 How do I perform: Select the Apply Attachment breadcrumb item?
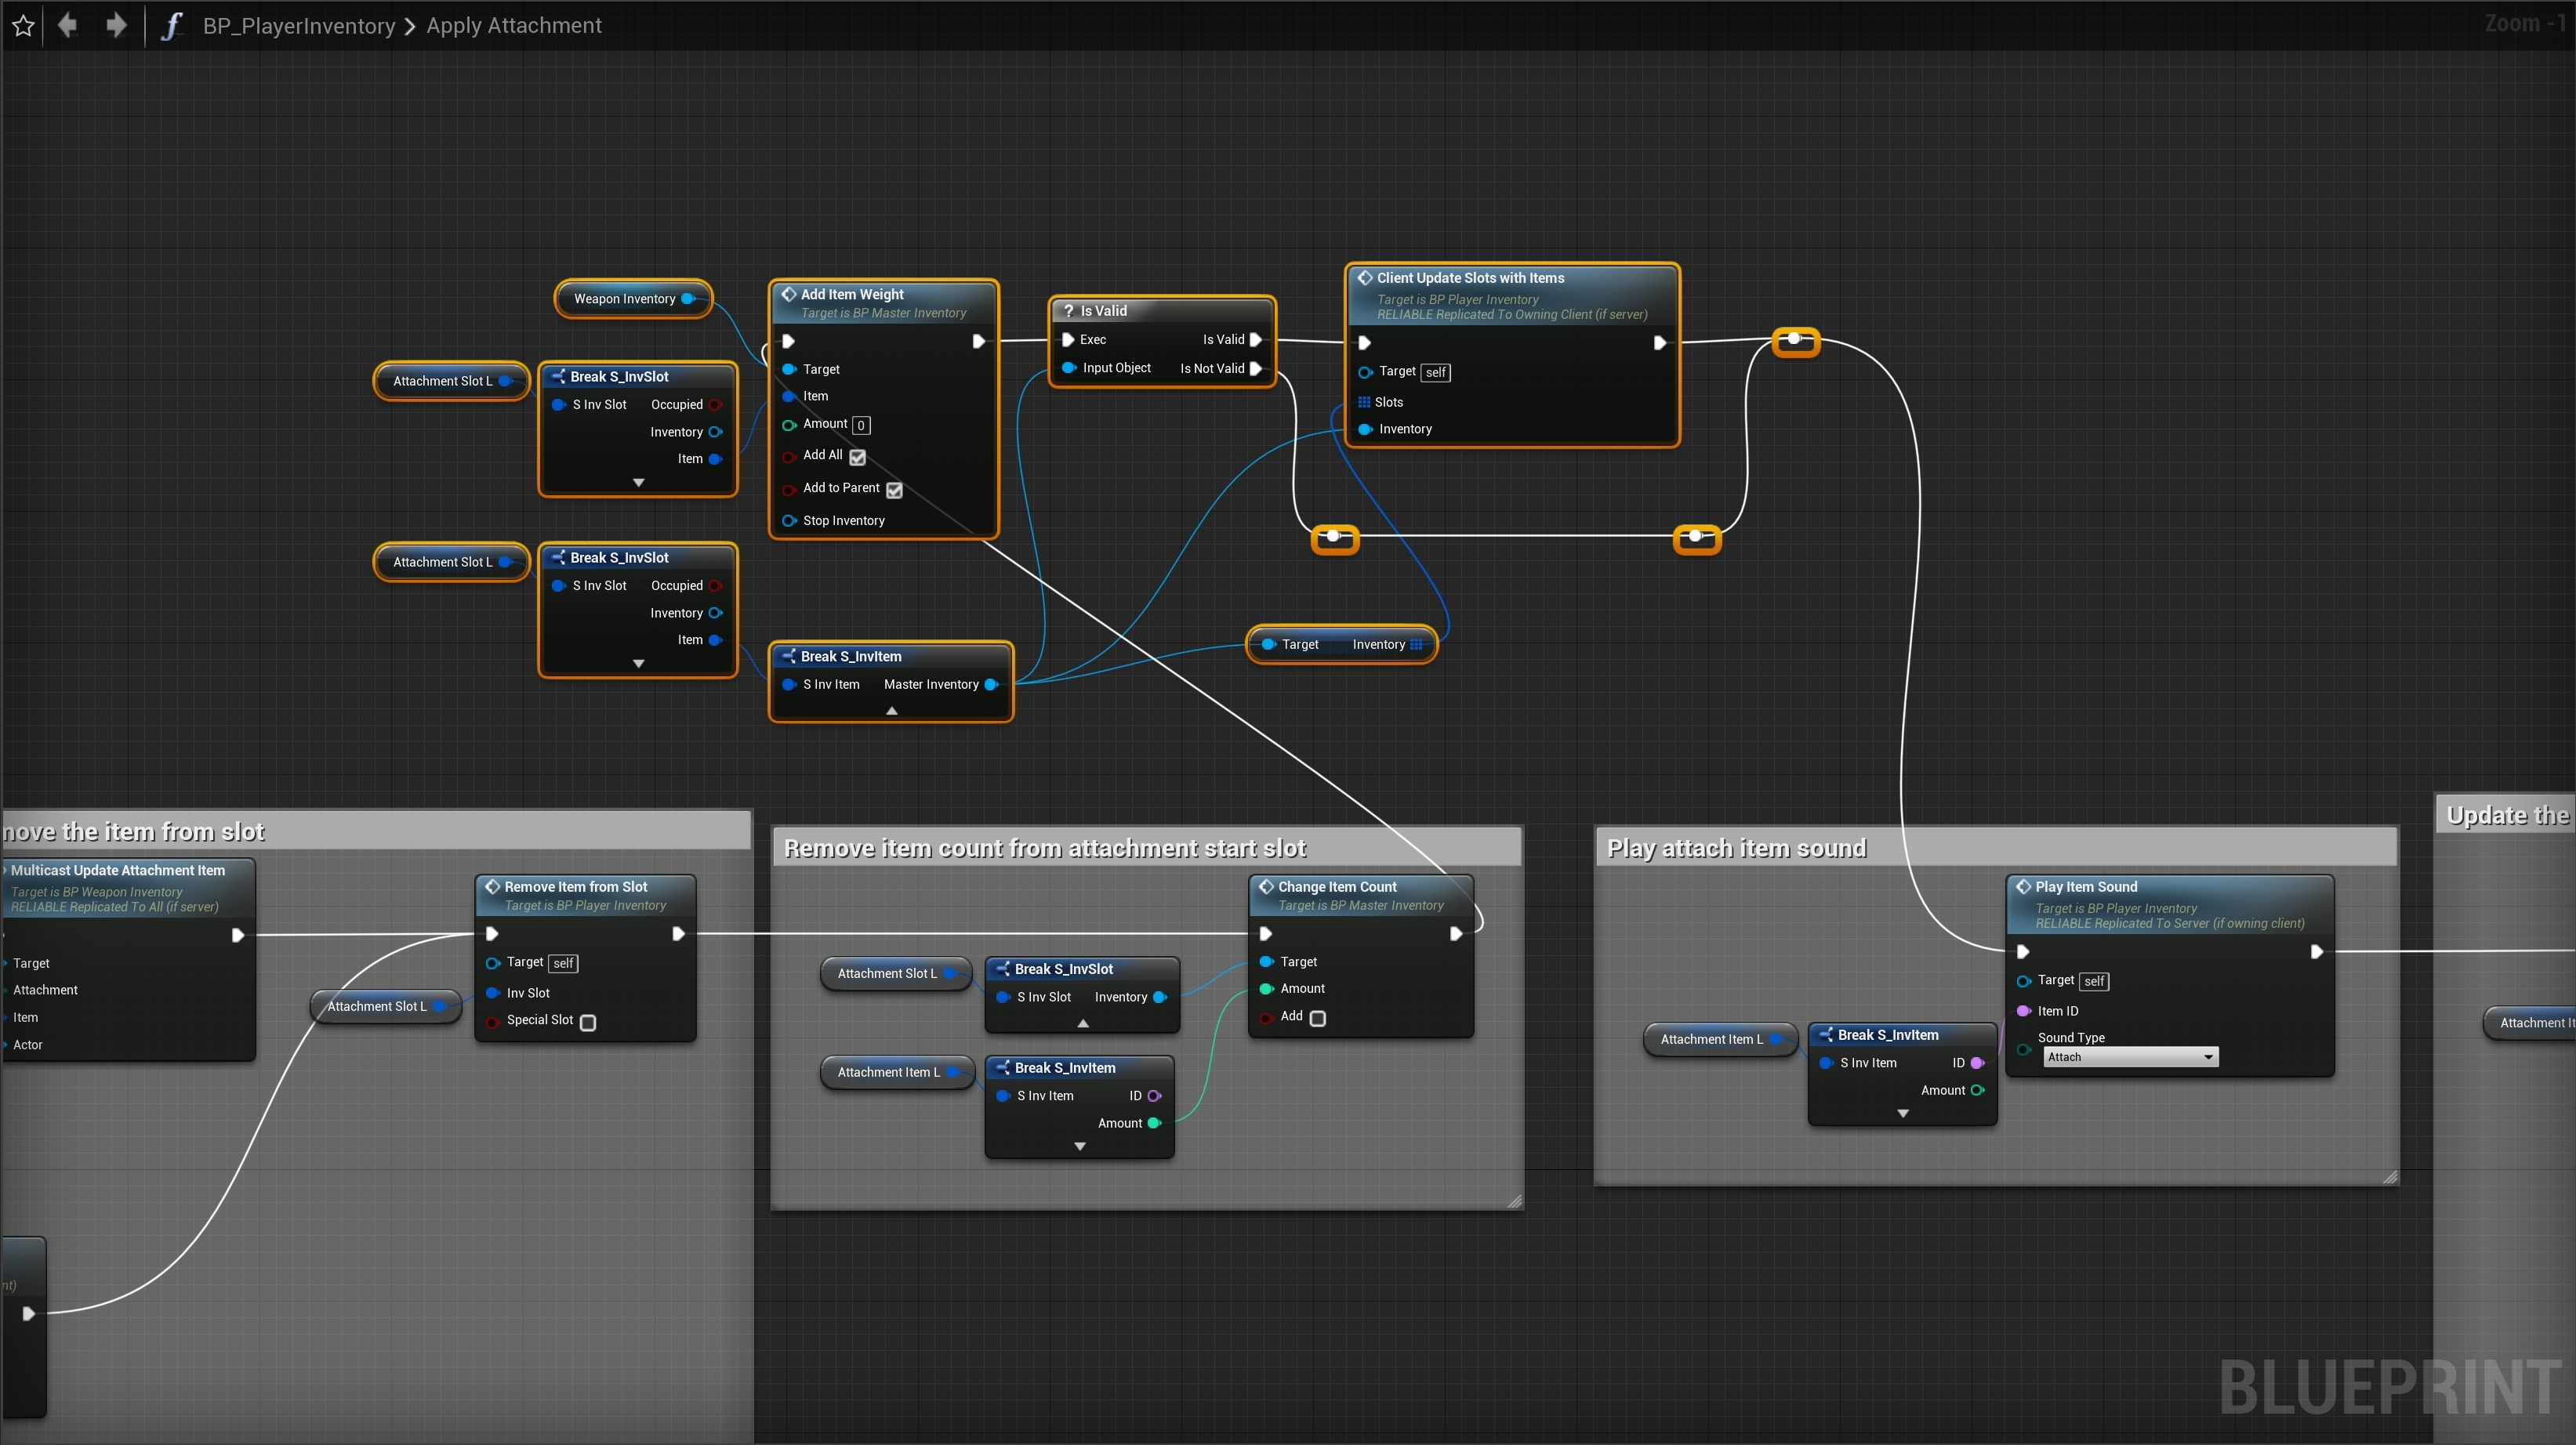514,26
